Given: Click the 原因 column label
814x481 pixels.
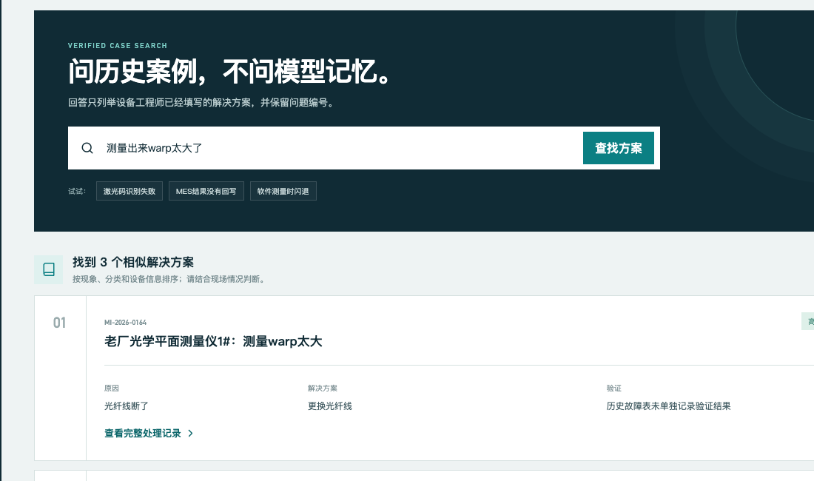Looking at the screenshot, I should click(x=112, y=388).
